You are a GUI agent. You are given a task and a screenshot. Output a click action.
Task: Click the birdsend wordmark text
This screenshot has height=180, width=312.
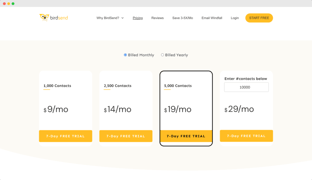[x=59, y=18]
